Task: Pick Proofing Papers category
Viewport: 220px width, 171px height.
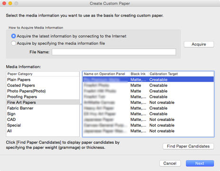Action: coord(43,97)
